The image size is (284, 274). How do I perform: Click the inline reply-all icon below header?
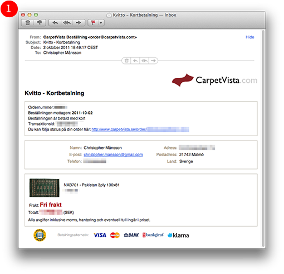pos(144,61)
